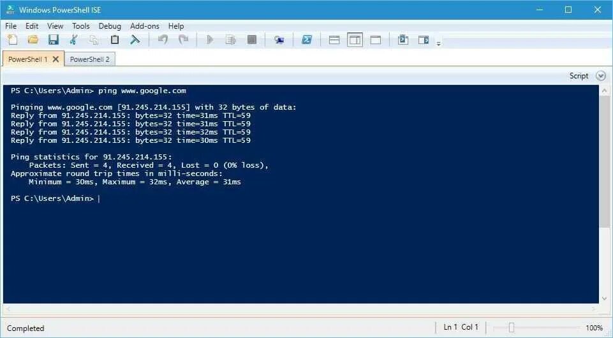
Task: Toggle the Show Command Window icon
Action: (x=403, y=40)
